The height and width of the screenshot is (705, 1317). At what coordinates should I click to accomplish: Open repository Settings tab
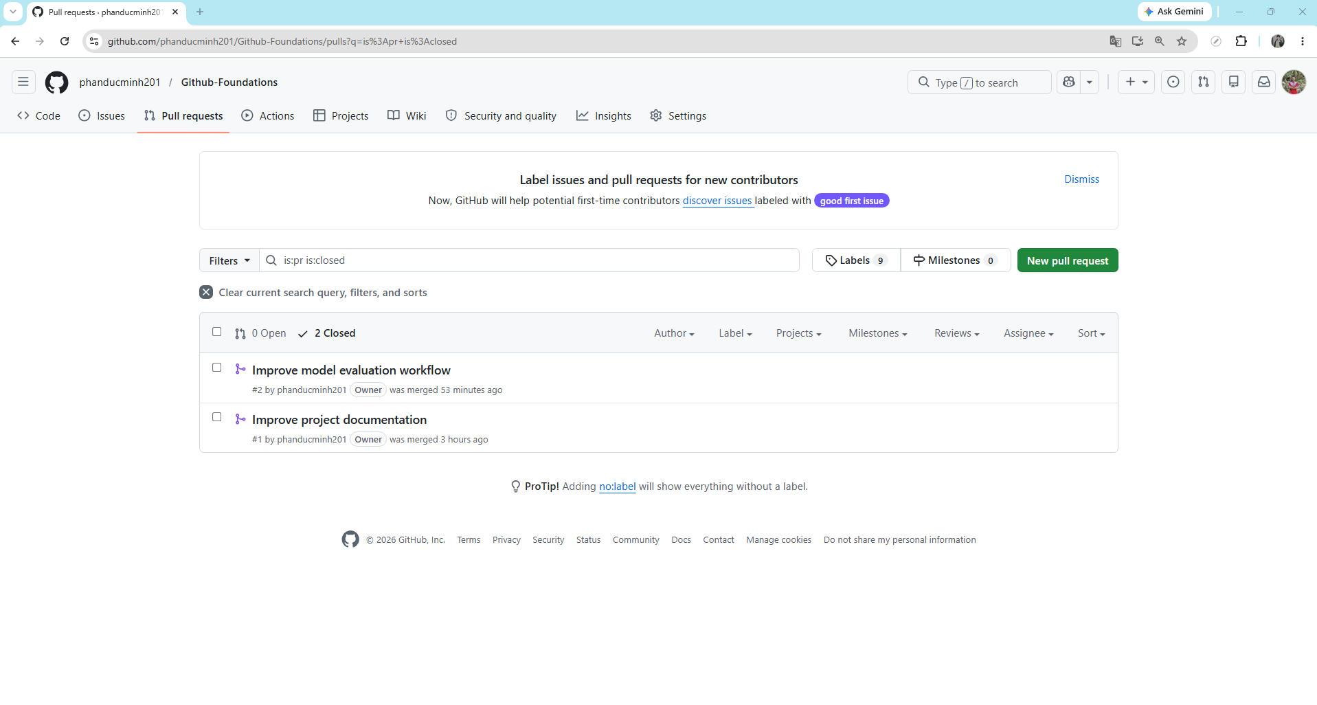click(678, 116)
